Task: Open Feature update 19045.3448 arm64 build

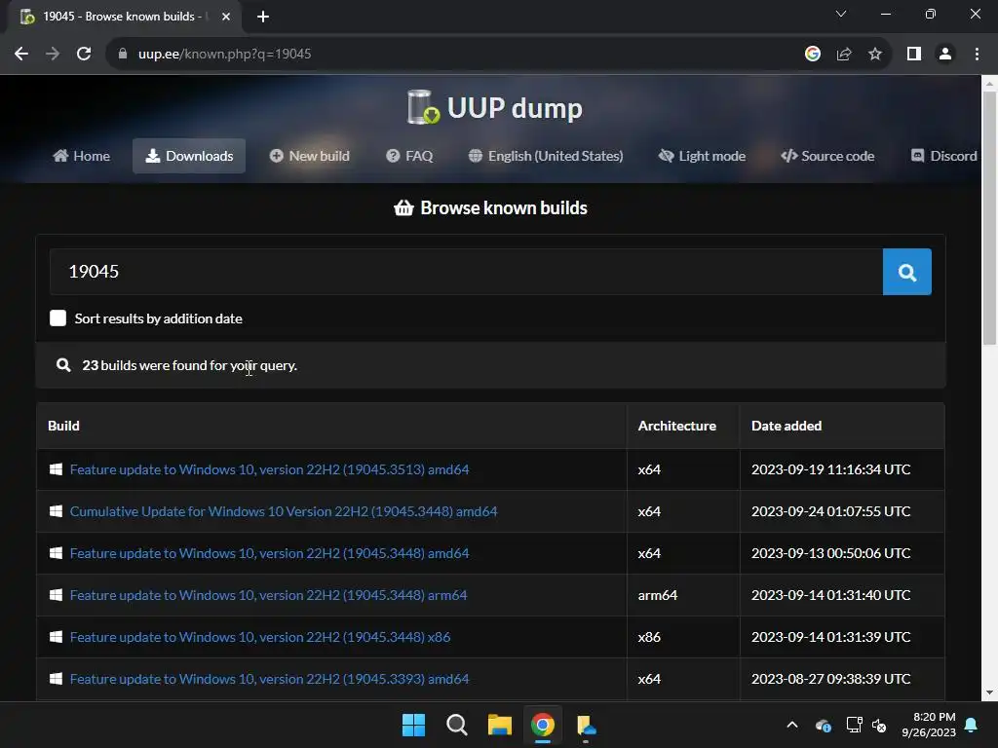Action: coord(268,595)
